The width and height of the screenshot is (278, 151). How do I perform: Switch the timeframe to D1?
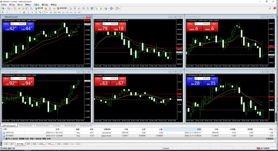tap(71, 12)
